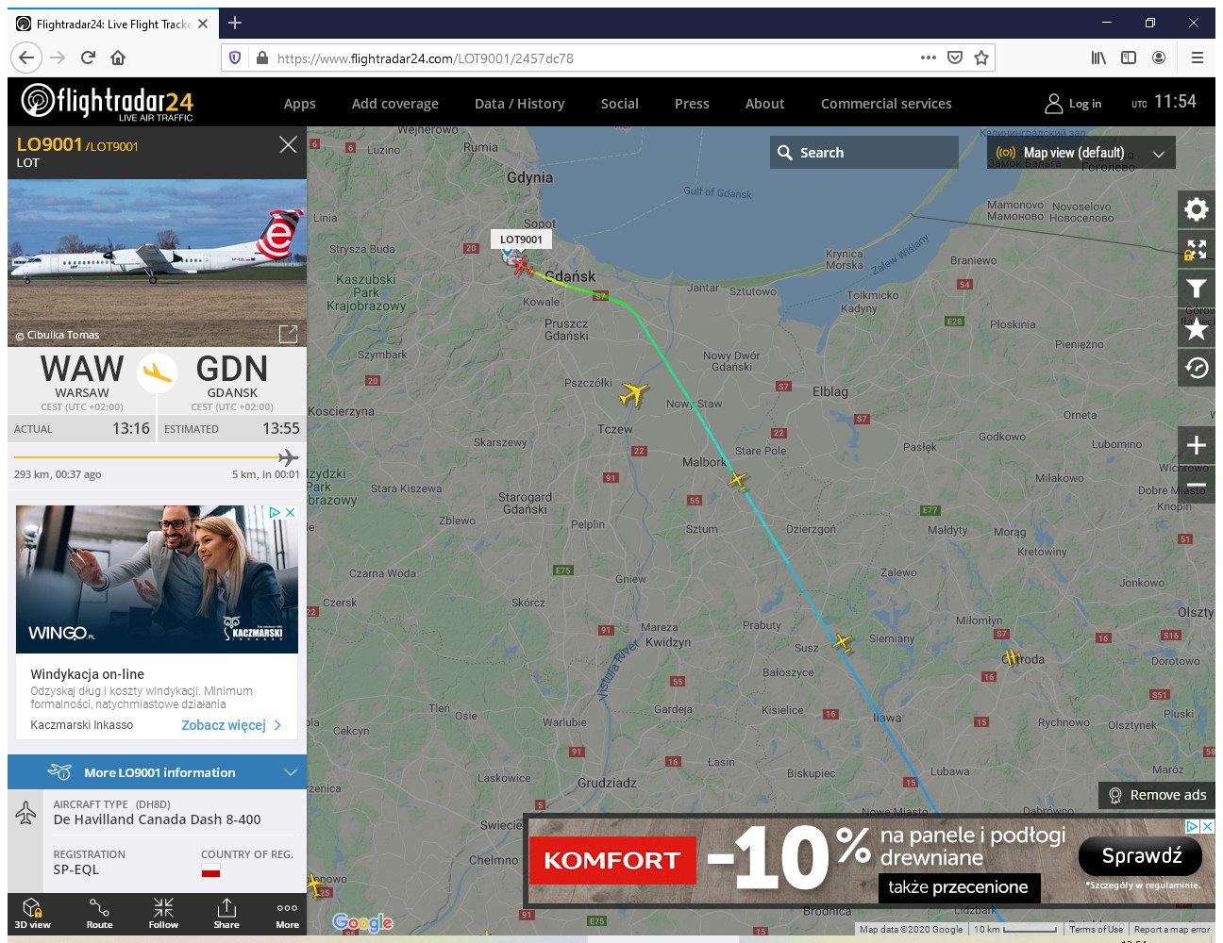1223x943 pixels.
Task: Save page to Pocket
Action: (x=955, y=58)
